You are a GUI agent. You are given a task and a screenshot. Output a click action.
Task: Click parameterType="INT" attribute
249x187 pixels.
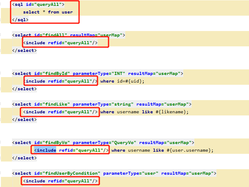coord(99,73)
